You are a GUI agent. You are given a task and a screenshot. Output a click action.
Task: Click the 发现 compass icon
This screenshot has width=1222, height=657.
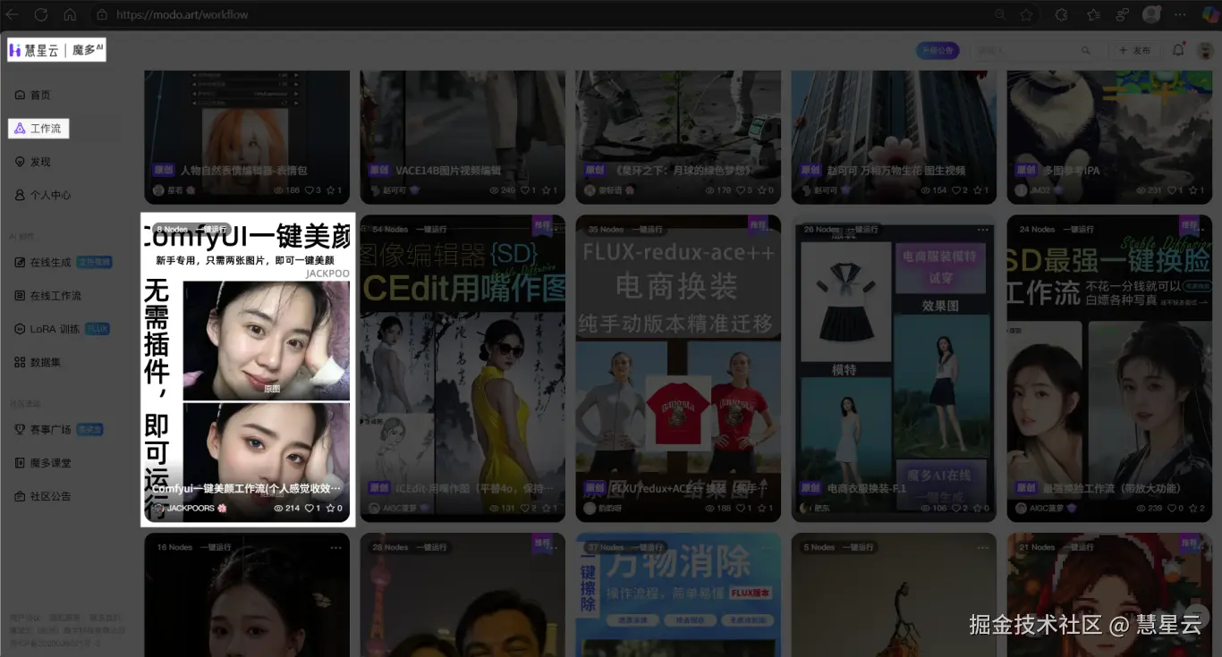click(20, 162)
